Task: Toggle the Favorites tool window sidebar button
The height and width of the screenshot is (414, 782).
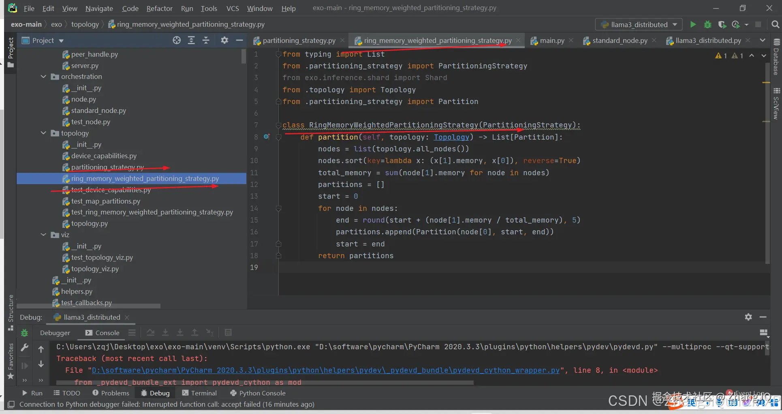Action: coord(11,361)
